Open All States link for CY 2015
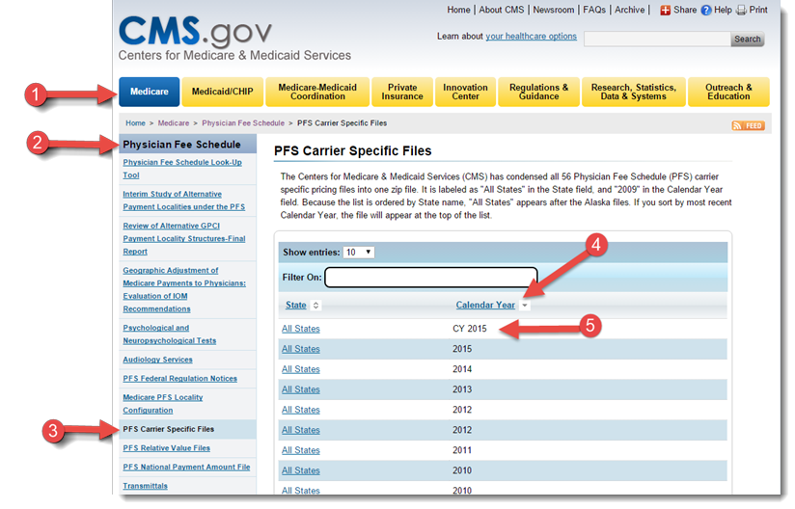This screenshot has height=509, width=795. click(301, 329)
